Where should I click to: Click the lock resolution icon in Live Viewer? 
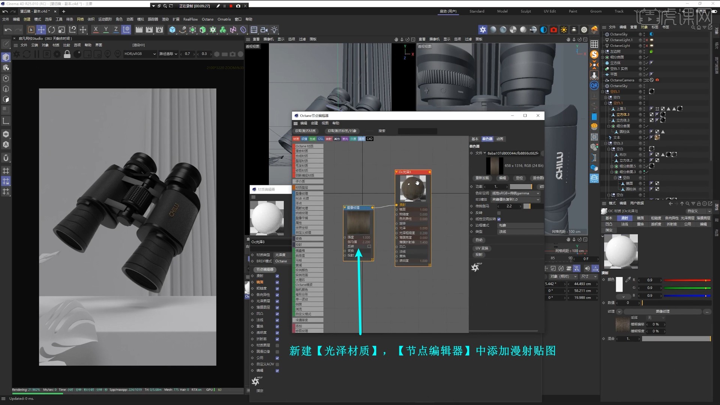coord(67,54)
